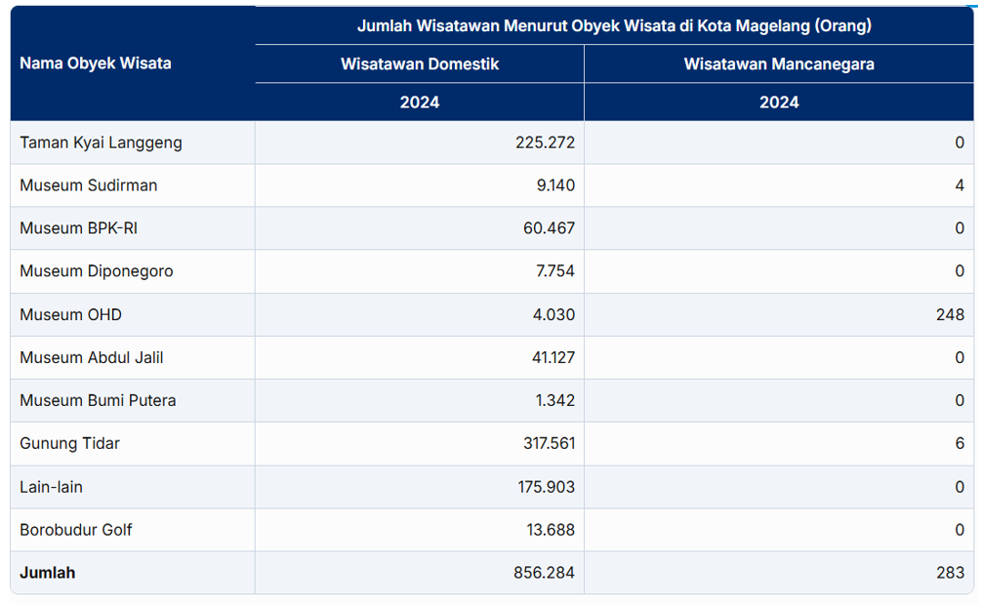Click the Museum Abdul Jalil row label

(92, 357)
